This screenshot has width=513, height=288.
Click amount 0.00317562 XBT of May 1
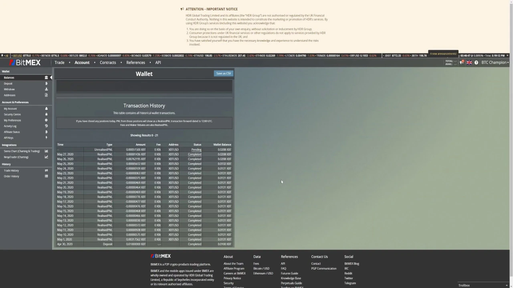click(136, 240)
